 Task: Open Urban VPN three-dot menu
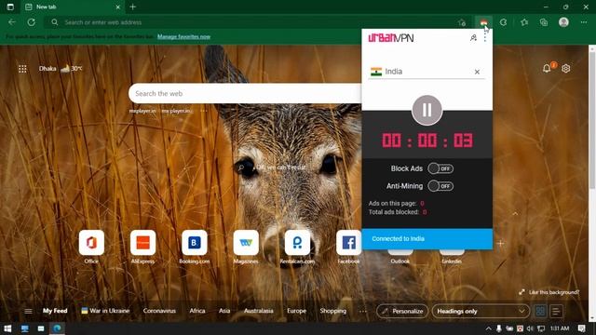485,37
